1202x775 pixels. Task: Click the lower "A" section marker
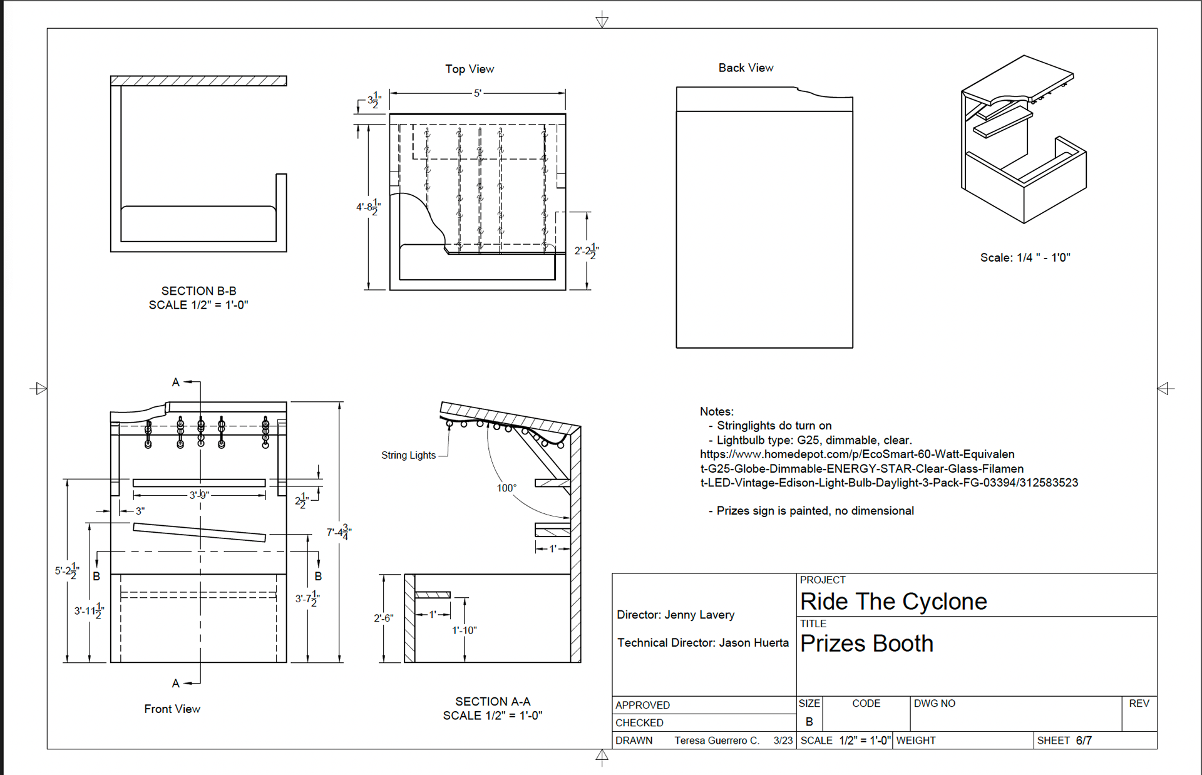tap(176, 683)
